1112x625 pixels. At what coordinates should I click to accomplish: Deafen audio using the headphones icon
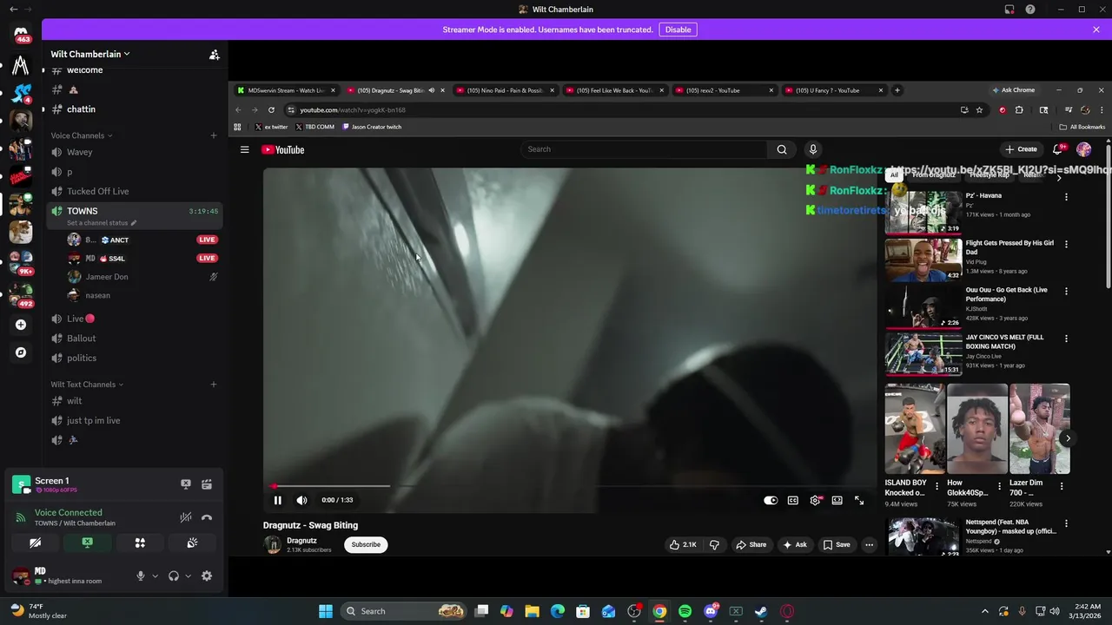(x=174, y=576)
